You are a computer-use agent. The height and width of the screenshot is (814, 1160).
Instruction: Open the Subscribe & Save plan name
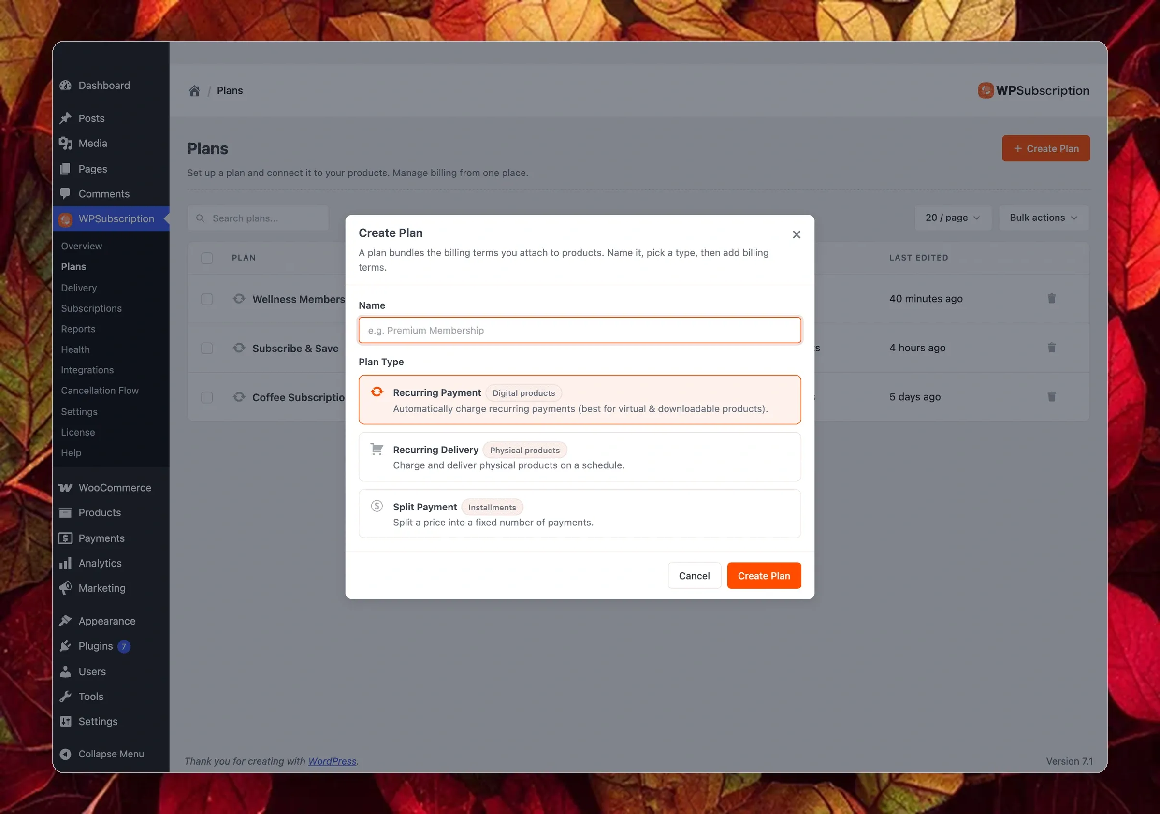[x=295, y=348]
